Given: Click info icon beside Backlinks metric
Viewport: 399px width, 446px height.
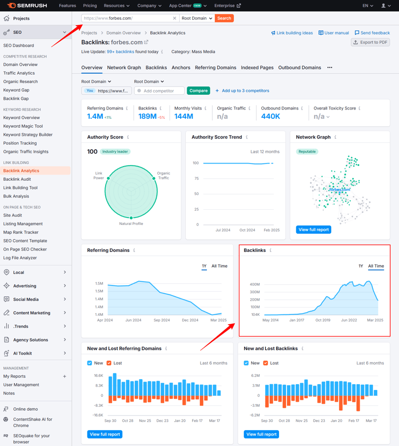Looking at the screenshot, I should coord(161,109).
